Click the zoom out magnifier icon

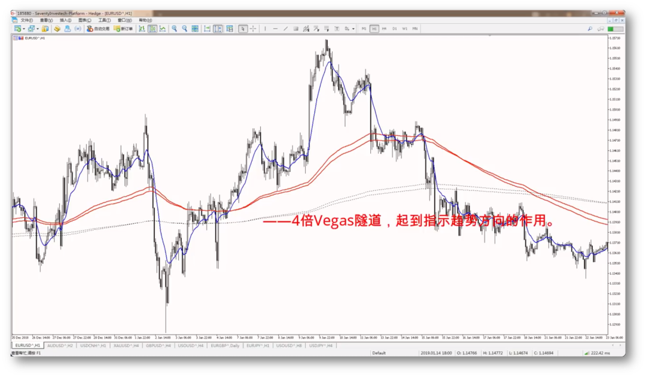coord(185,29)
